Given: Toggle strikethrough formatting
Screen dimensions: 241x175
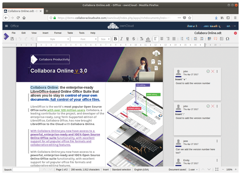Looking at the screenshot, I should click(134, 39).
